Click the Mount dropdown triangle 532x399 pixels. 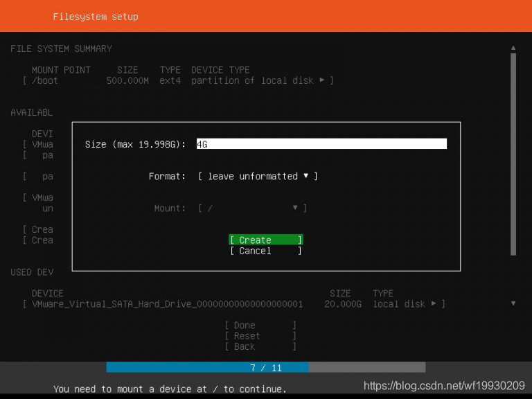point(295,208)
